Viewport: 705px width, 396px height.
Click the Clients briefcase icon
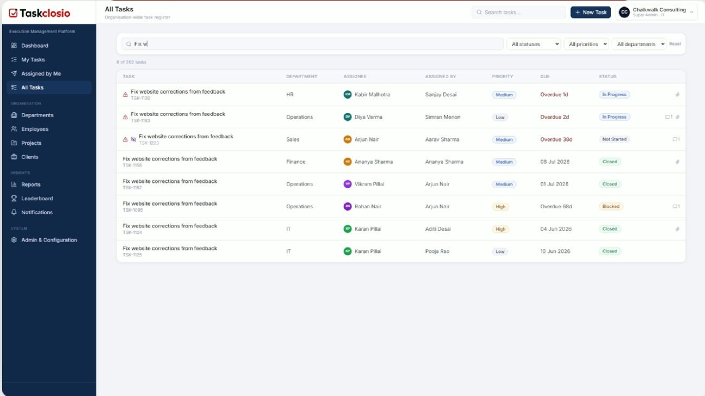point(14,157)
